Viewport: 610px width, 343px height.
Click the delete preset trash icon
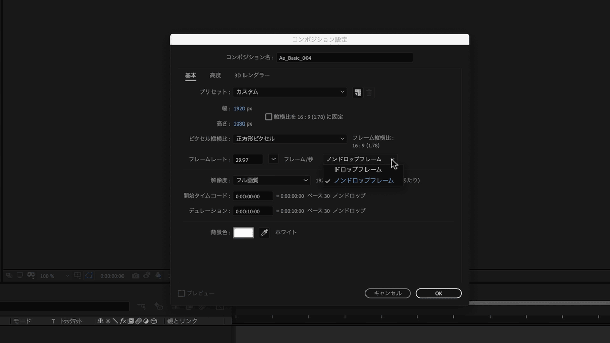pos(369,92)
